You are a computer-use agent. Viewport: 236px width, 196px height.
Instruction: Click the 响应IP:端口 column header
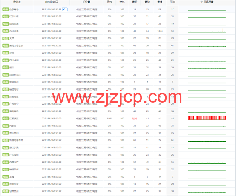pyautogui.click(x=52, y=2)
